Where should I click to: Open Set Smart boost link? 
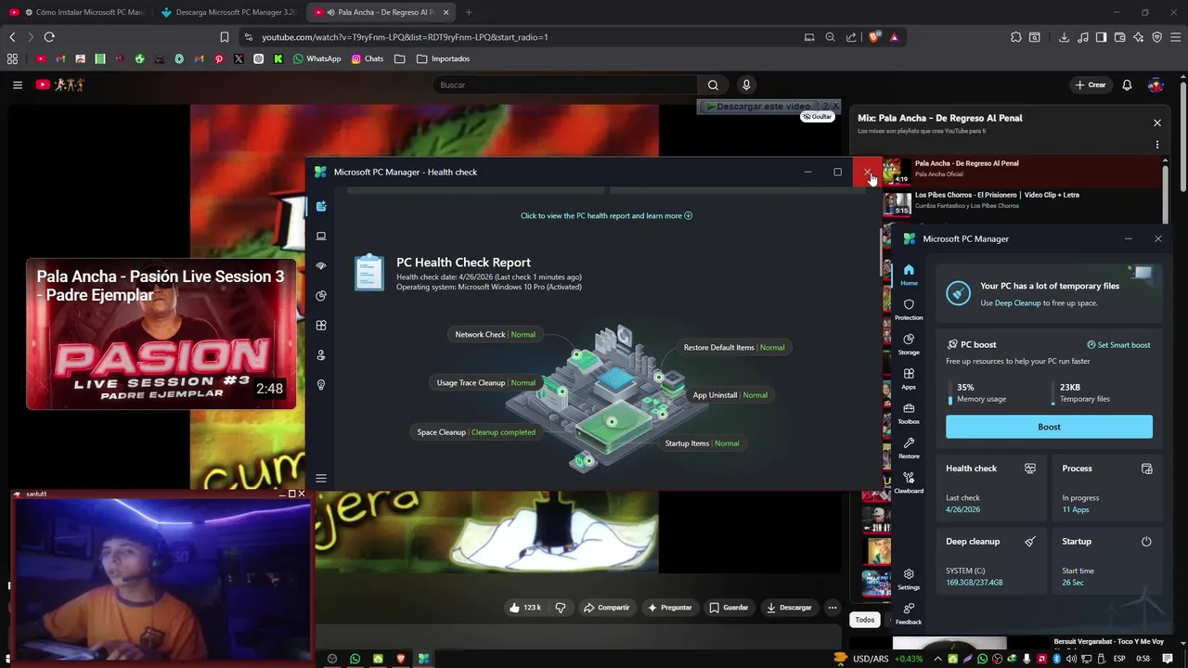1118,345
